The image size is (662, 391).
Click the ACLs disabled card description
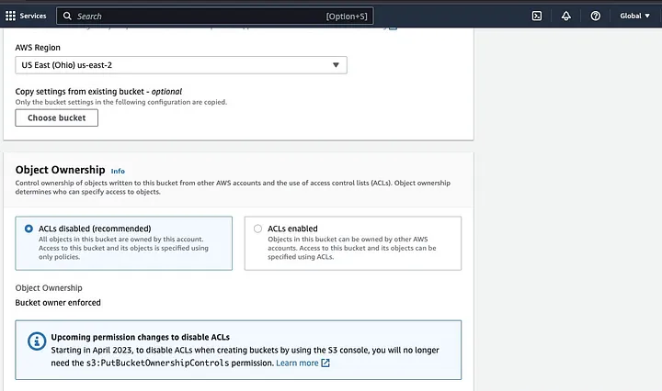[123, 248]
